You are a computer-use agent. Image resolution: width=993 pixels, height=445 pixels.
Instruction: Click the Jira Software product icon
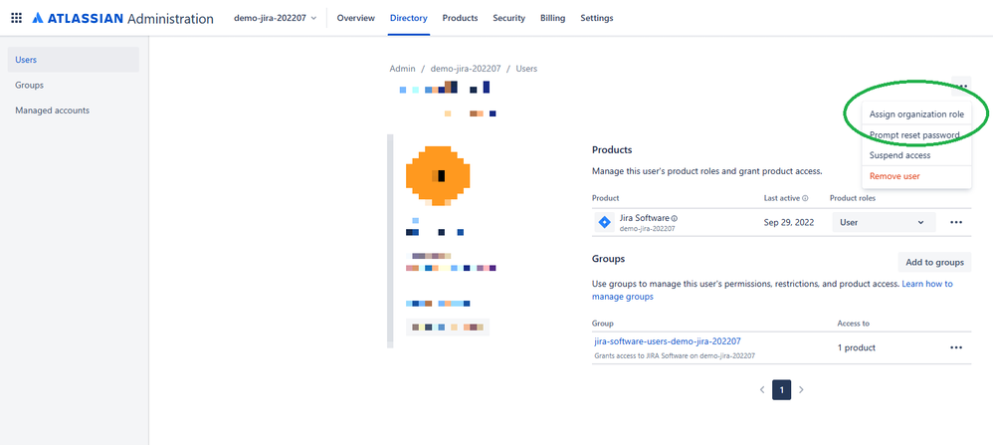604,223
